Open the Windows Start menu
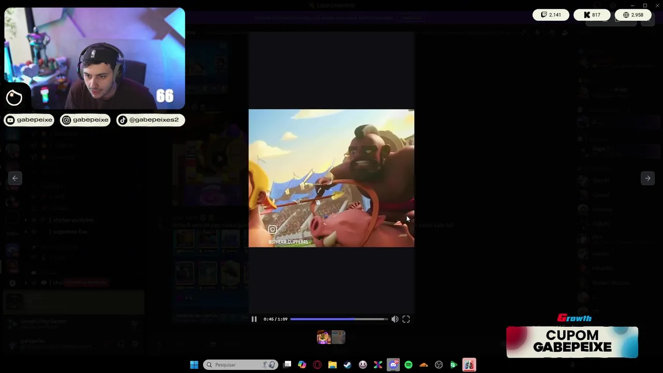This screenshot has width=663, height=373. 194,365
